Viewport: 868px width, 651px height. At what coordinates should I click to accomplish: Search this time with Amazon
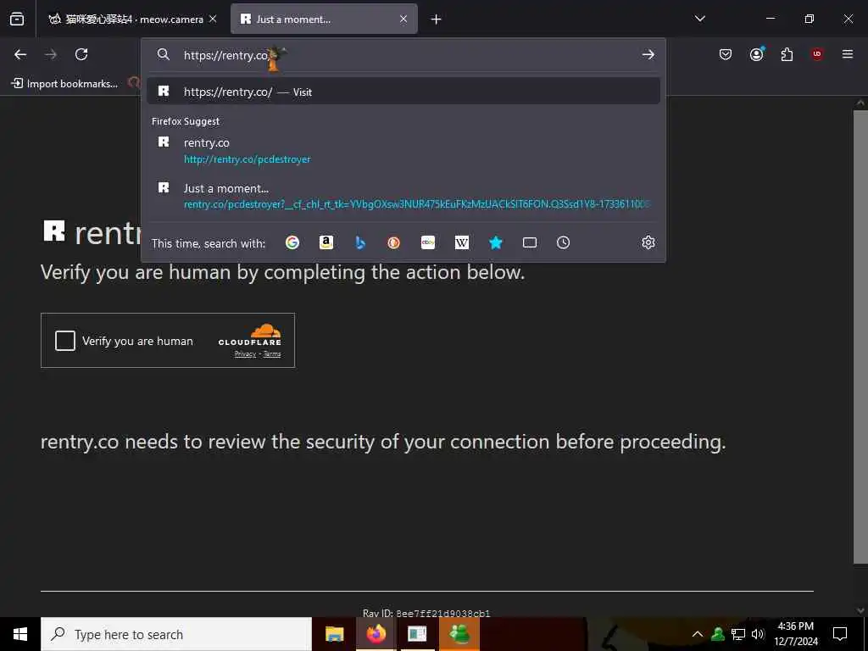tap(326, 242)
